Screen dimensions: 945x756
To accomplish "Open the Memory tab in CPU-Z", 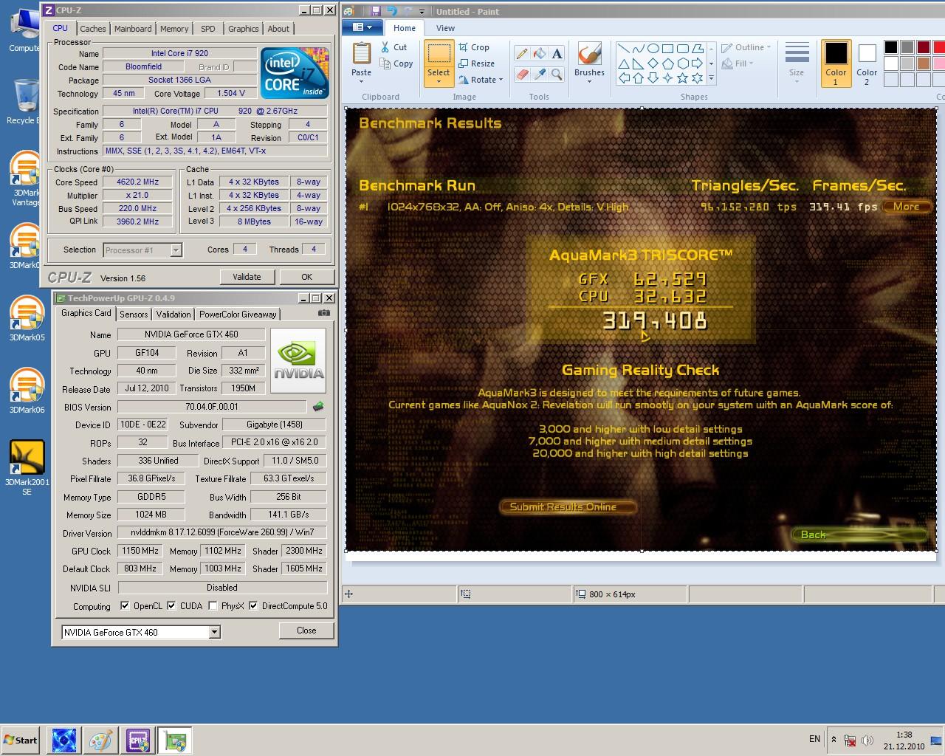I will point(174,29).
